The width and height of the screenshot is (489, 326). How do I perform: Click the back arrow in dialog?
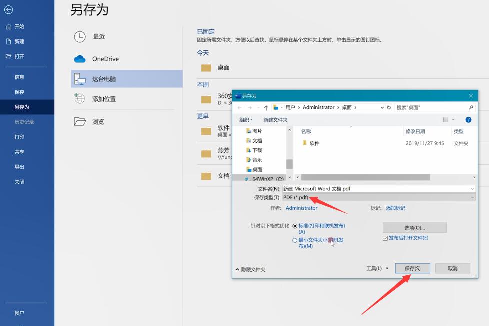click(x=240, y=108)
